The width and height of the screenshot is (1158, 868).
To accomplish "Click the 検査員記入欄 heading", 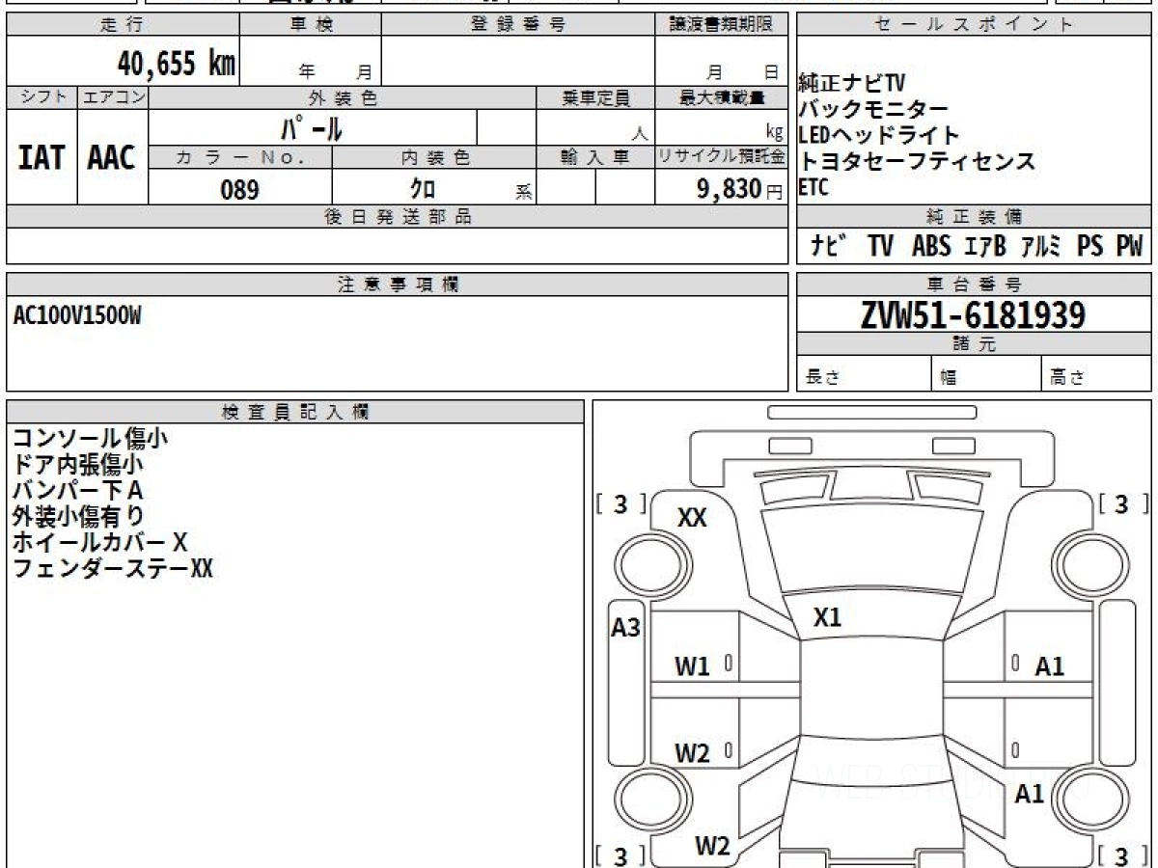I will (295, 412).
